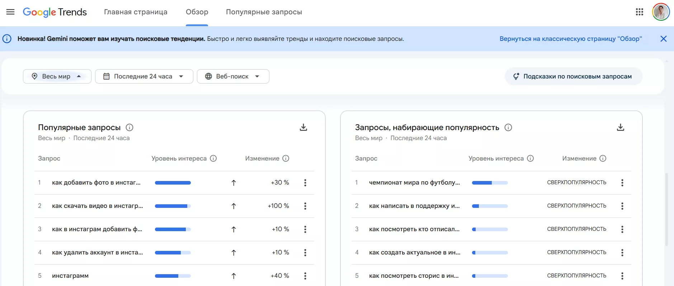The width and height of the screenshot is (674, 286).
Task: Select query 'как посмотреть кто отписал…'
Action: click(414, 229)
